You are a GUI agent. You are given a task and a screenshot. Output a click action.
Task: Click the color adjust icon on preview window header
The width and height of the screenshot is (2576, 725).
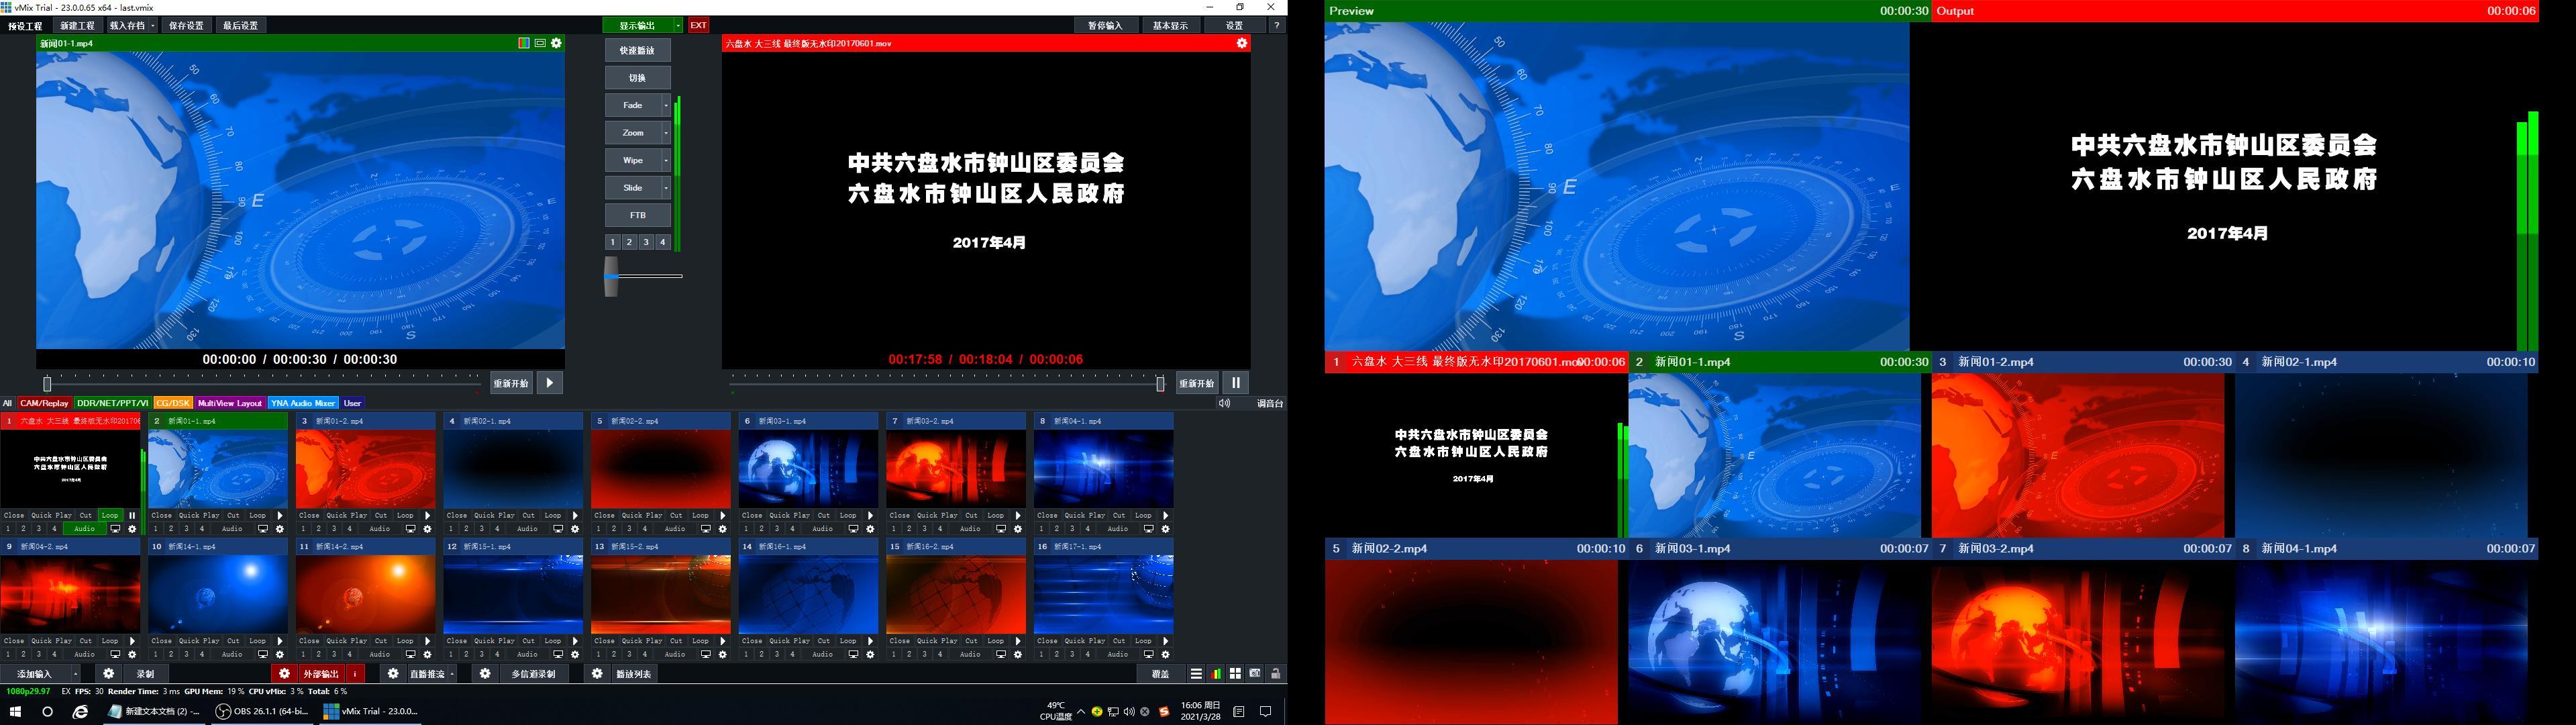tap(523, 43)
